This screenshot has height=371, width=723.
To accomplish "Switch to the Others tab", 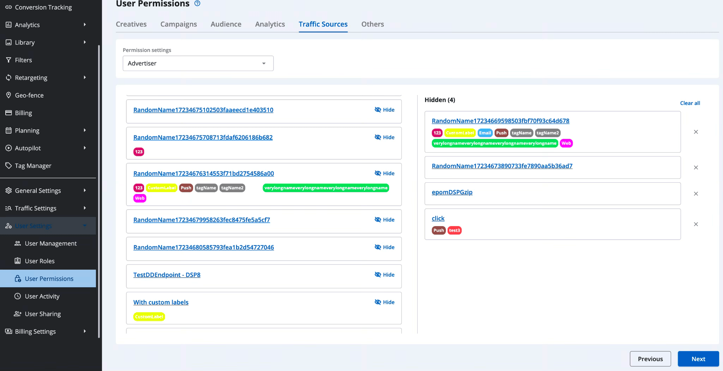I will pos(372,24).
